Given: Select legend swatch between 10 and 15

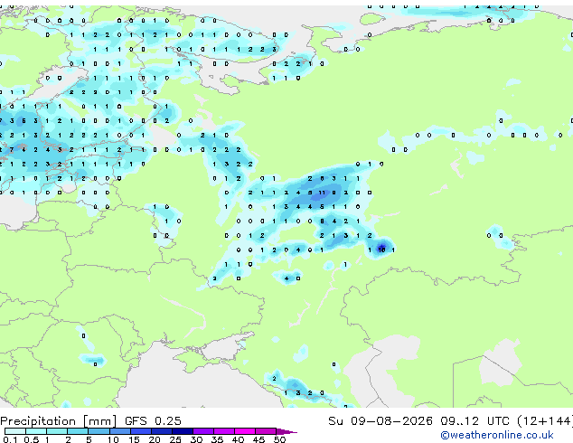Looking at the screenshot, I should [x=119, y=431].
